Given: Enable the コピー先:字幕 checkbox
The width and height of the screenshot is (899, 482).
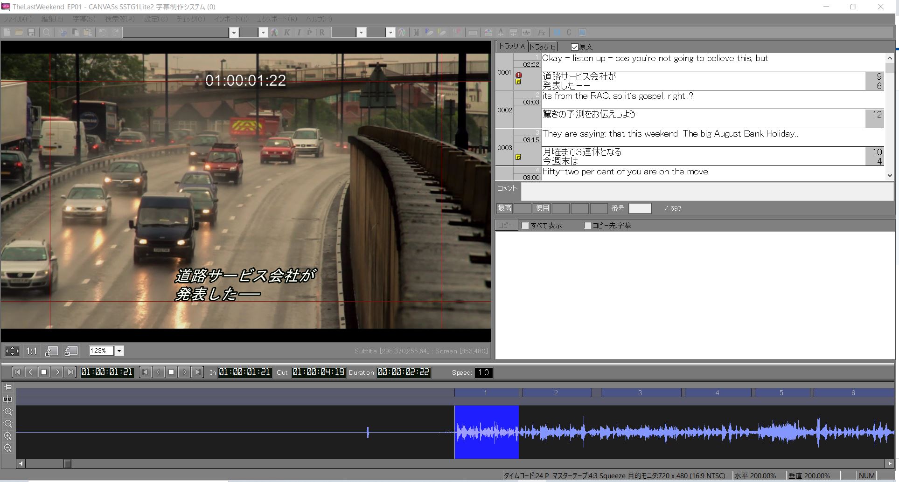Looking at the screenshot, I should tap(588, 226).
